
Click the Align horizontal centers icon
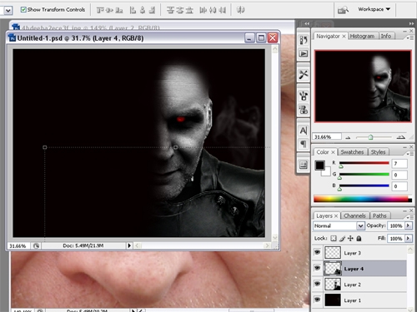[143, 10]
